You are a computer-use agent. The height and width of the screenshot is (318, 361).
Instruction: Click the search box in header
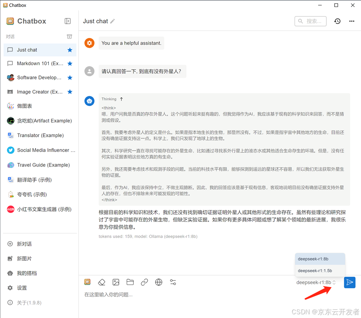310,21
